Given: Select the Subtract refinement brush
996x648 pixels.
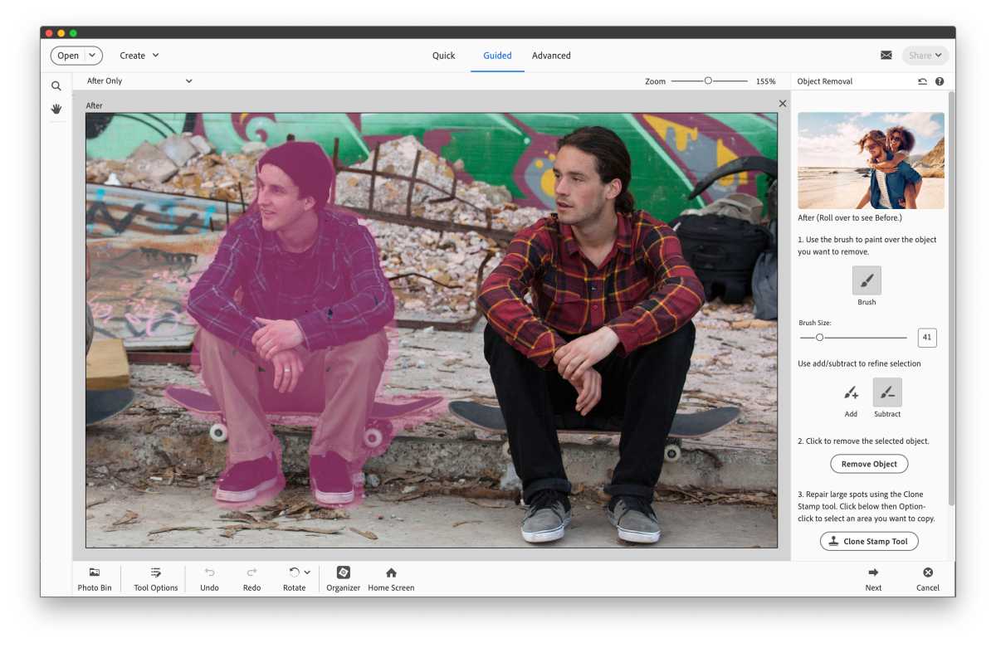Looking at the screenshot, I should click(886, 392).
